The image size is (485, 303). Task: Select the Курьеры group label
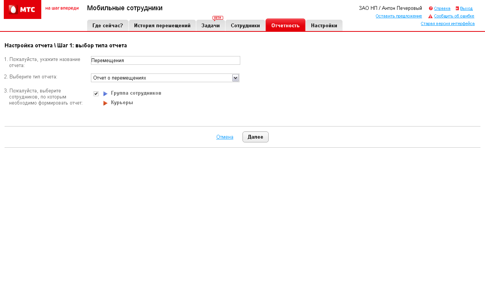click(x=122, y=103)
